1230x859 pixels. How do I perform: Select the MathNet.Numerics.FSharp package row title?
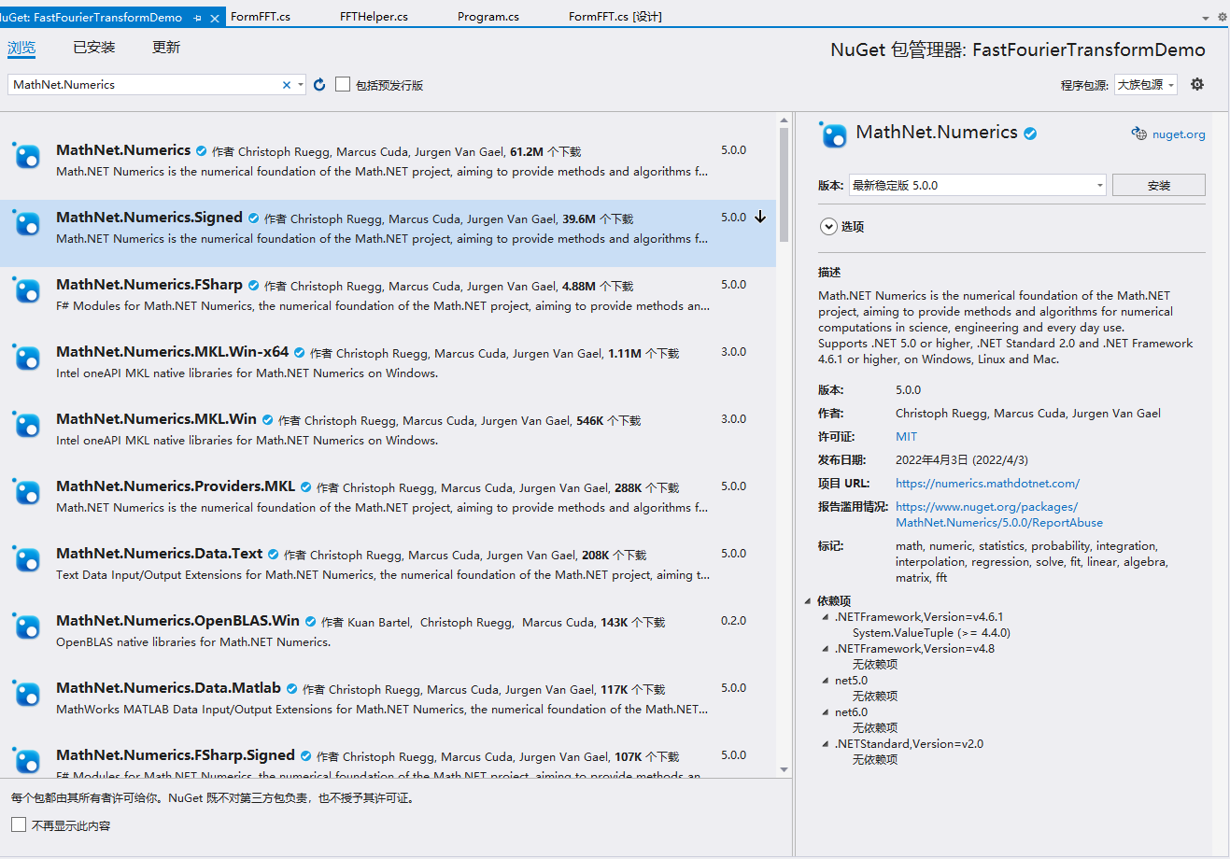tap(149, 285)
